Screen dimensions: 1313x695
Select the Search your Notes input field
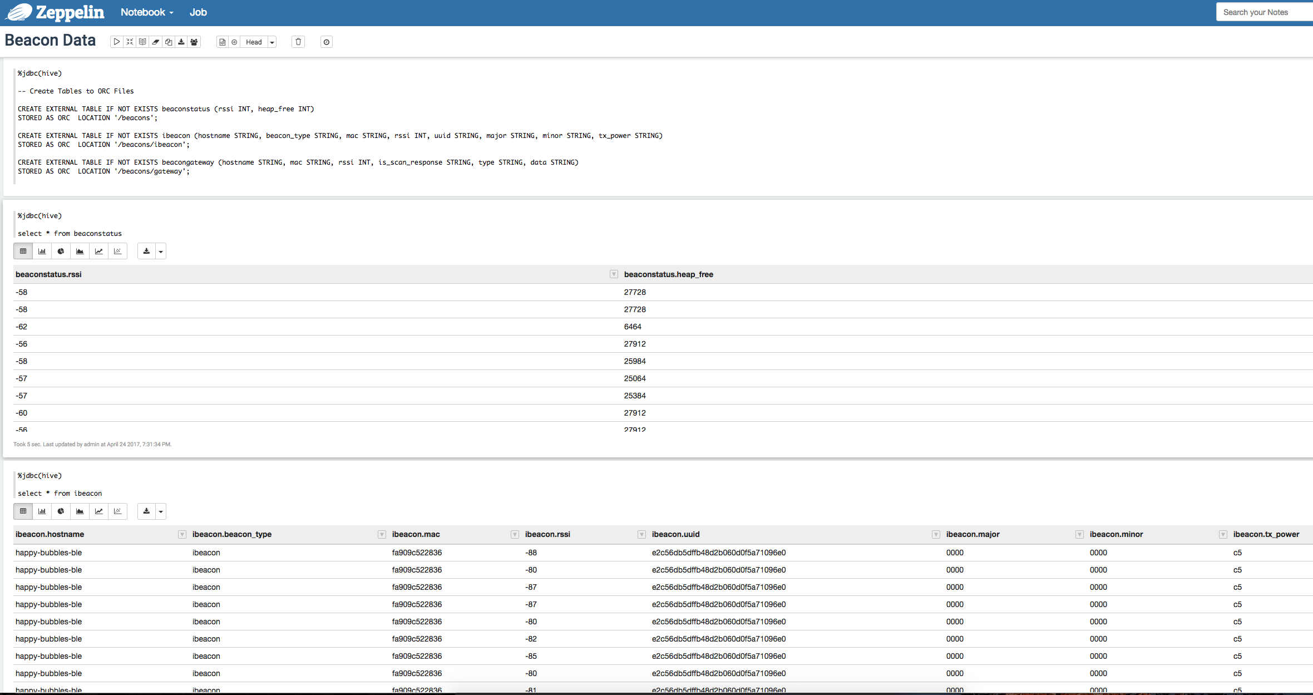1263,12
